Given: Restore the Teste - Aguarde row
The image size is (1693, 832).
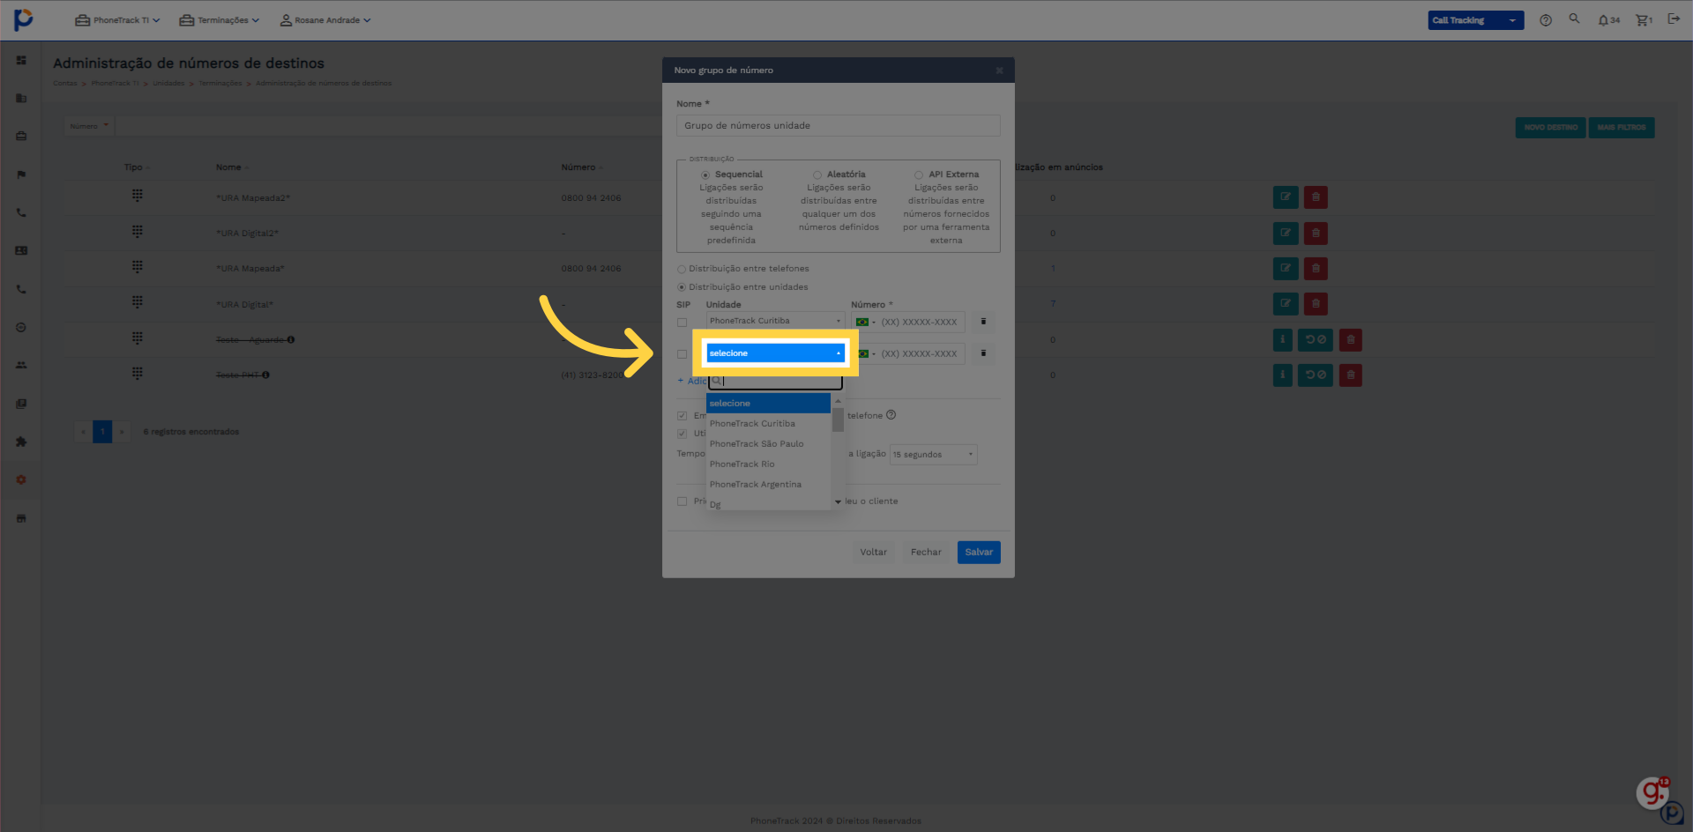Looking at the screenshot, I should 1316,339.
